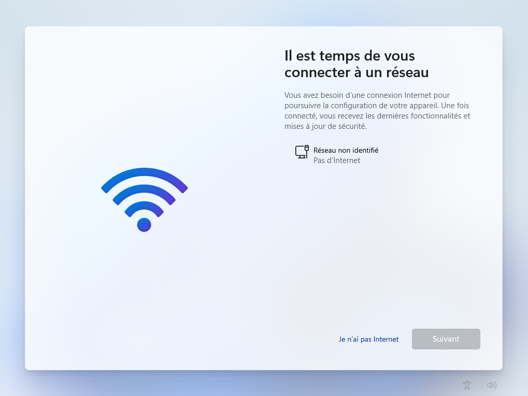
Task: Open the volume speaker icon
Action: click(x=492, y=385)
